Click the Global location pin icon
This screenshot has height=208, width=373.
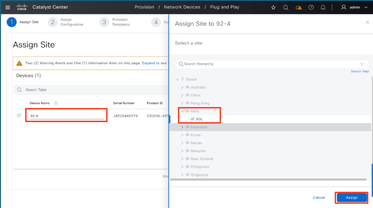tap(182, 79)
